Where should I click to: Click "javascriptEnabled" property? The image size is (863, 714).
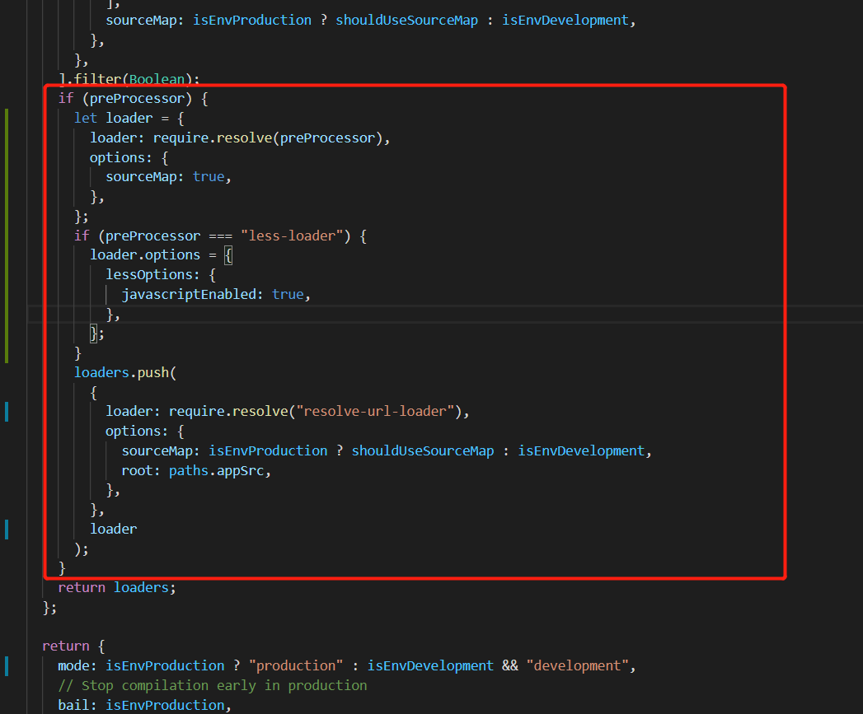[189, 294]
